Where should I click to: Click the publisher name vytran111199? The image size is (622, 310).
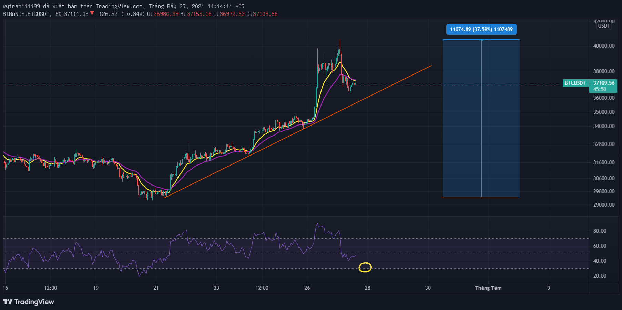pyautogui.click(x=21, y=7)
